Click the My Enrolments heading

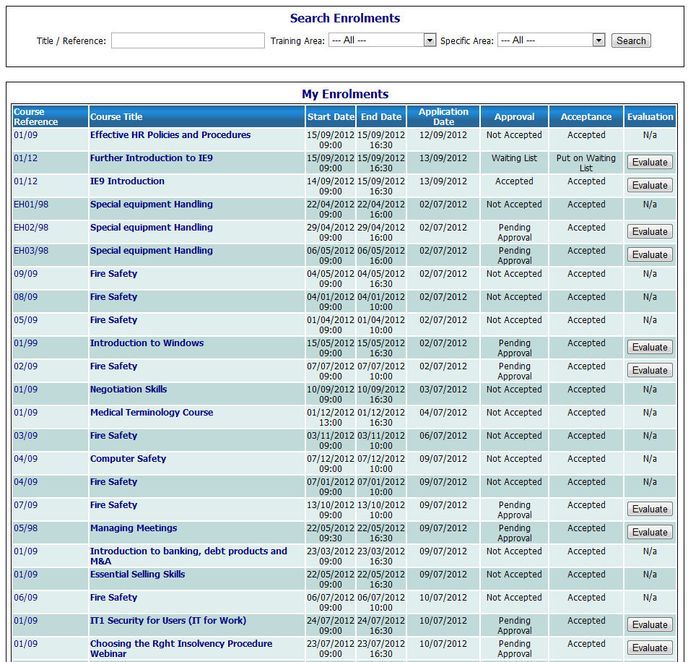point(345,94)
